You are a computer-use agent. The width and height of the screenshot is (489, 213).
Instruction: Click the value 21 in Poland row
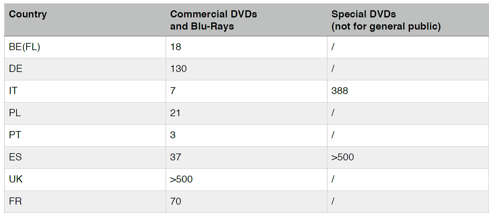point(175,113)
